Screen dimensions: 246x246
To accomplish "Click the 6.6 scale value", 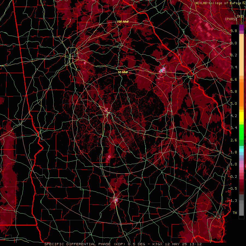I will click(234, 79).
